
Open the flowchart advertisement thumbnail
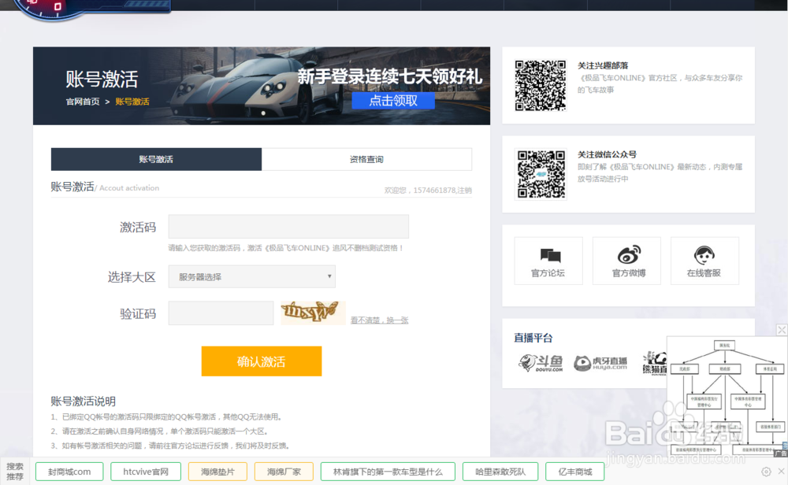727,396
